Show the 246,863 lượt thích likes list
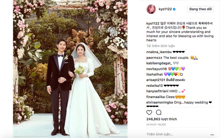The image size is (220, 138). (162, 119)
